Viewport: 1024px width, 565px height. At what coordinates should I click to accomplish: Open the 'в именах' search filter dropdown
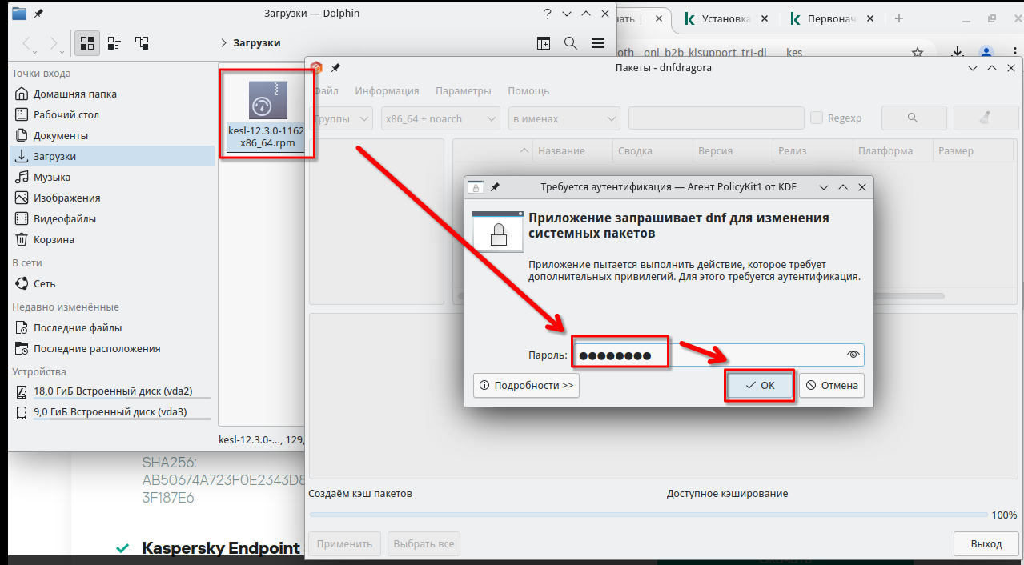[564, 118]
